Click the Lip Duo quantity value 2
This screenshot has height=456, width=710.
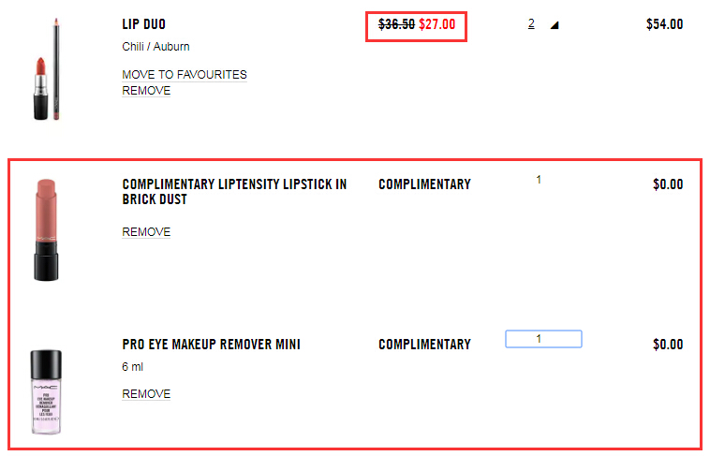coord(531,23)
